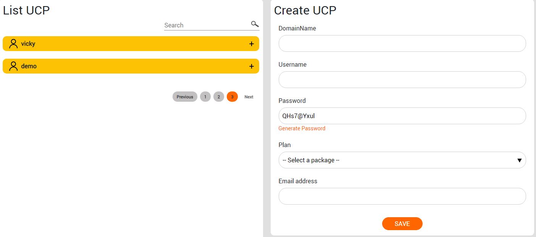536x237 pixels.
Task: Click the Next pagination button
Action: [x=249, y=97]
